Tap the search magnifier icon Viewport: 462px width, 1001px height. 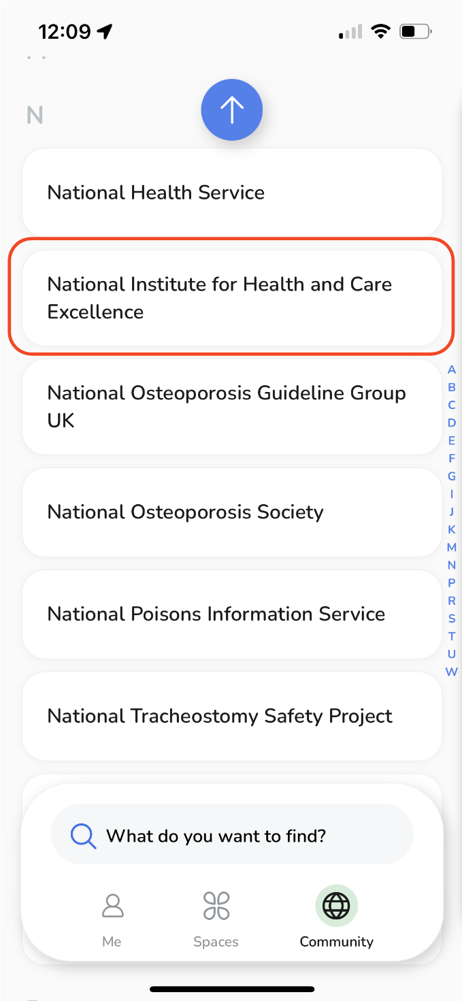click(83, 836)
